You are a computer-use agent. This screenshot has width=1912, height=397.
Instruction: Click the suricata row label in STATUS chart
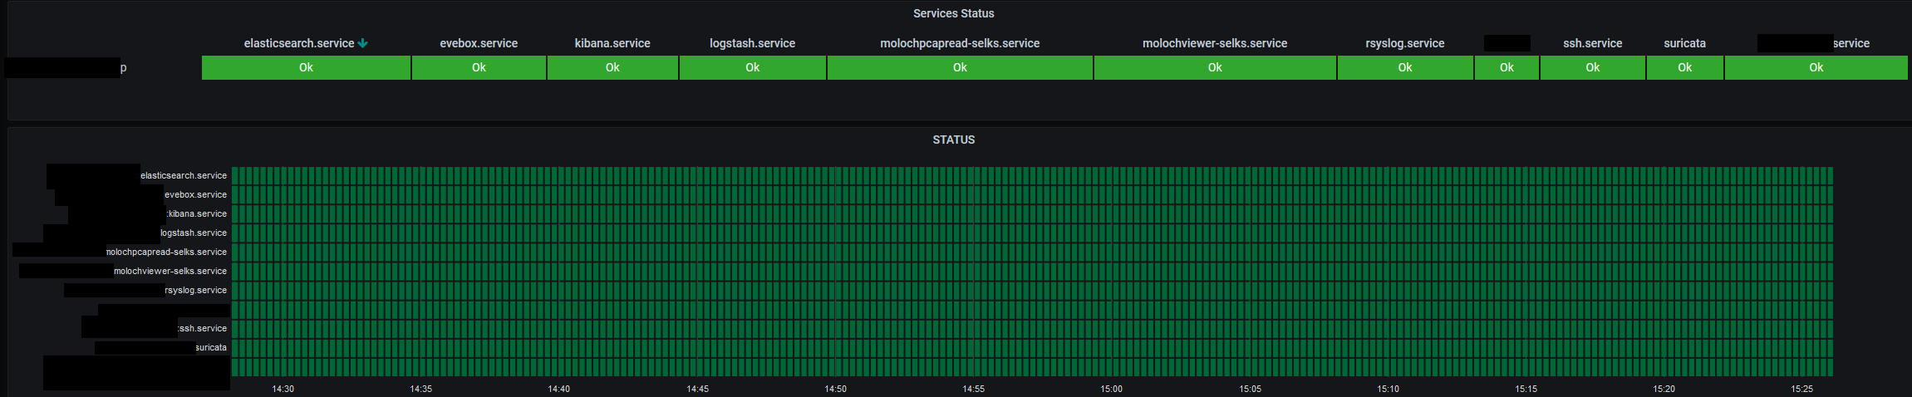pyautogui.click(x=211, y=347)
